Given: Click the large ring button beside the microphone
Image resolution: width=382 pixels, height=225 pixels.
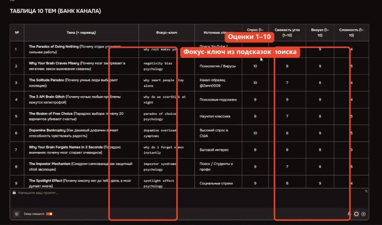Looking at the screenshot, I should (356, 214).
